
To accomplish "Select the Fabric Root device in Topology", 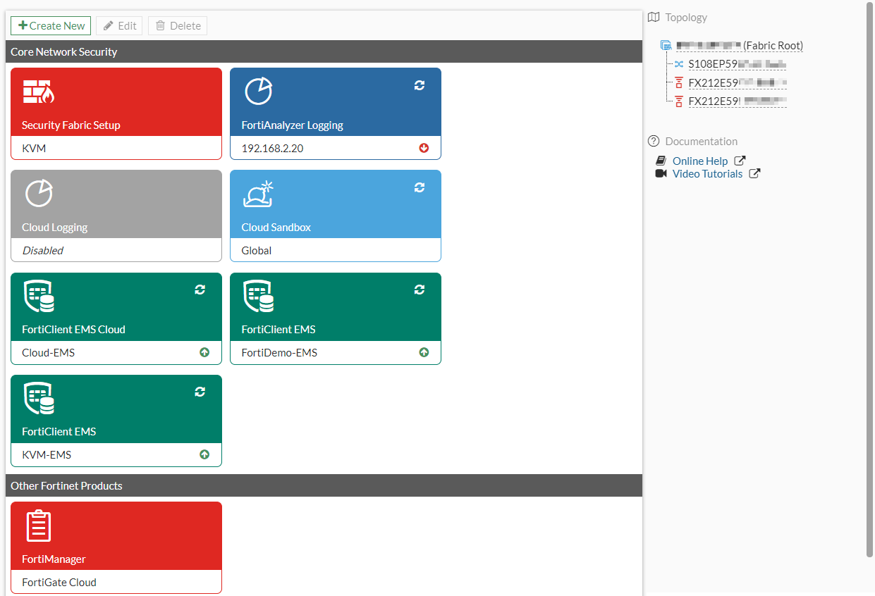I will coord(739,45).
